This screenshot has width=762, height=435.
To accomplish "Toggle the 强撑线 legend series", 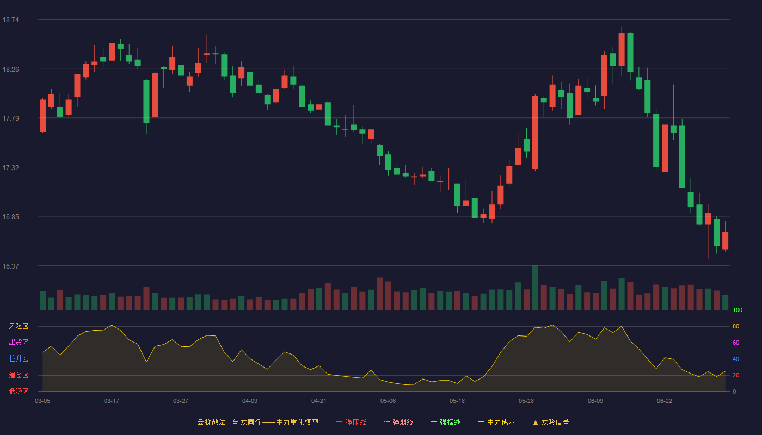I will coord(446,422).
